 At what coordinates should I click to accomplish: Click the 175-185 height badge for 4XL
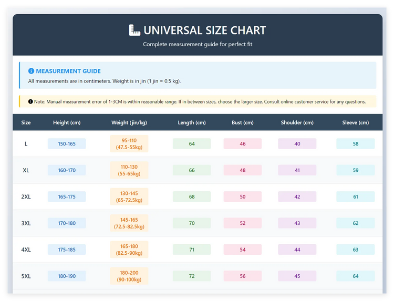(x=67, y=250)
